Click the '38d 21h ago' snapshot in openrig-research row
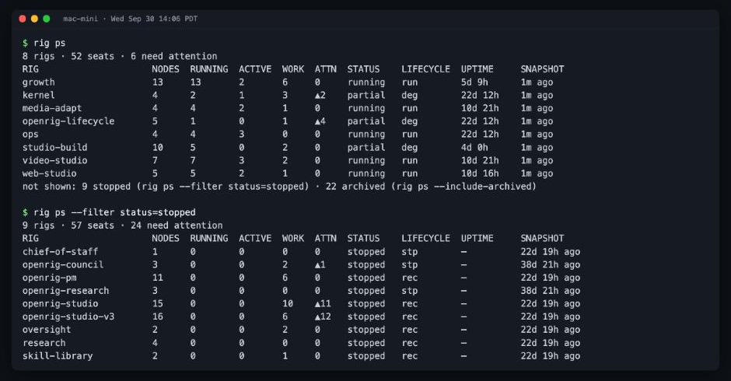Viewport: 731px width, 381px height. [551, 291]
